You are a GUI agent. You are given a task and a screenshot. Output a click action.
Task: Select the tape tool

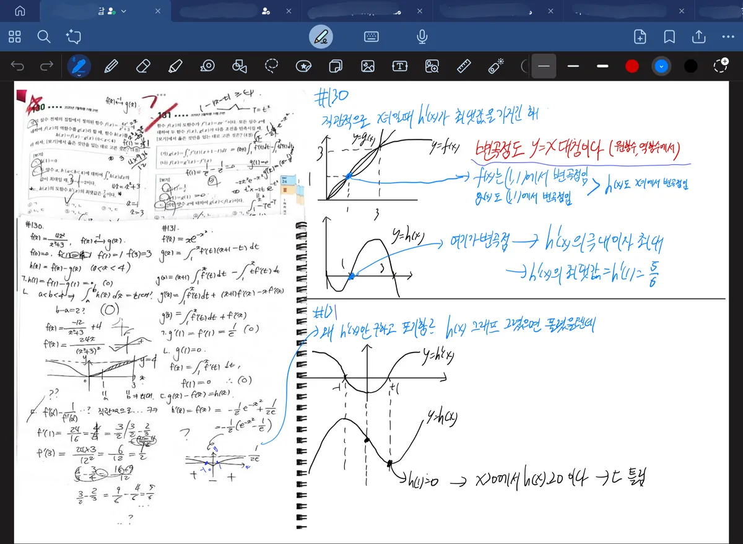pos(207,66)
